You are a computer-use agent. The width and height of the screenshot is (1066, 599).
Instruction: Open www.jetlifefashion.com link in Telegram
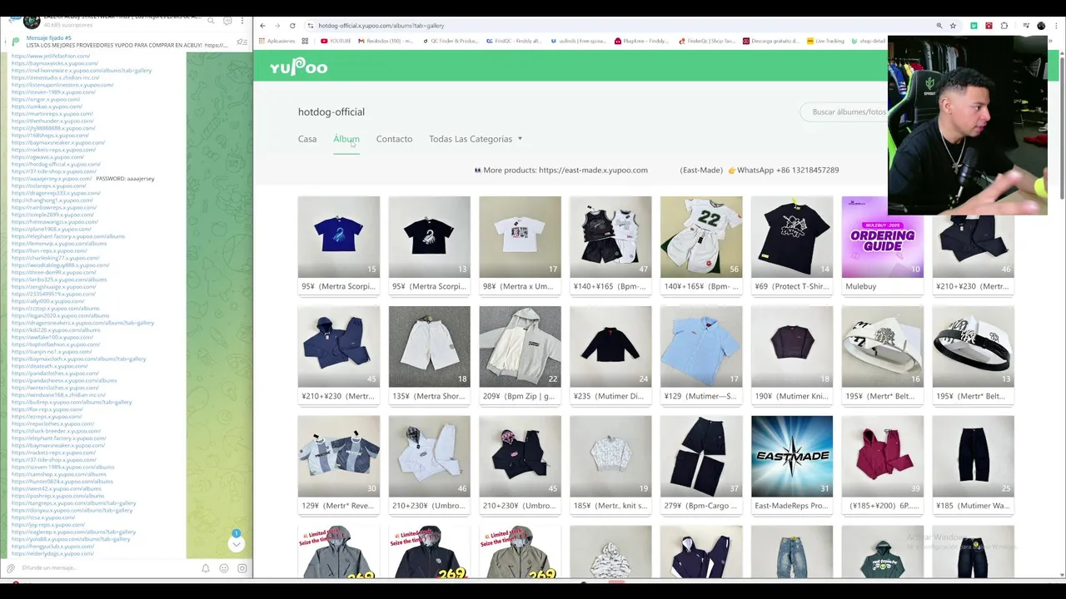click(51, 56)
